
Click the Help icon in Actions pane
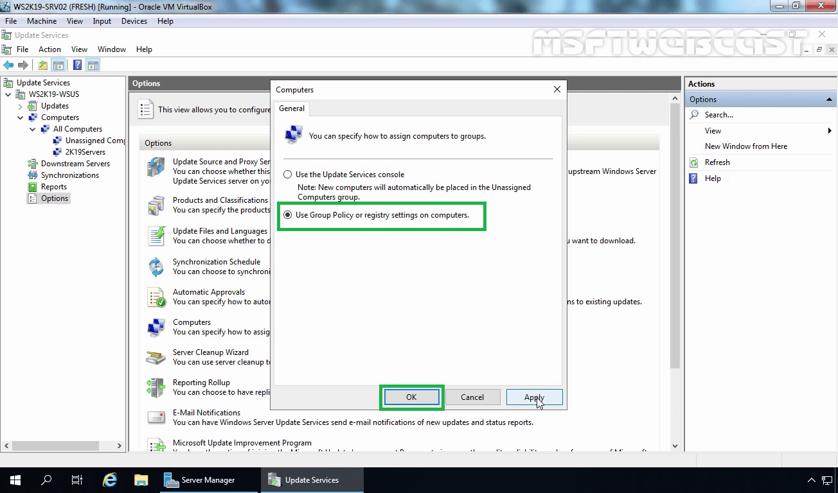click(694, 178)
